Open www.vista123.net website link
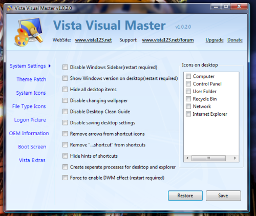256x216 pixels. pyautogui.click(x=93, y=40)
